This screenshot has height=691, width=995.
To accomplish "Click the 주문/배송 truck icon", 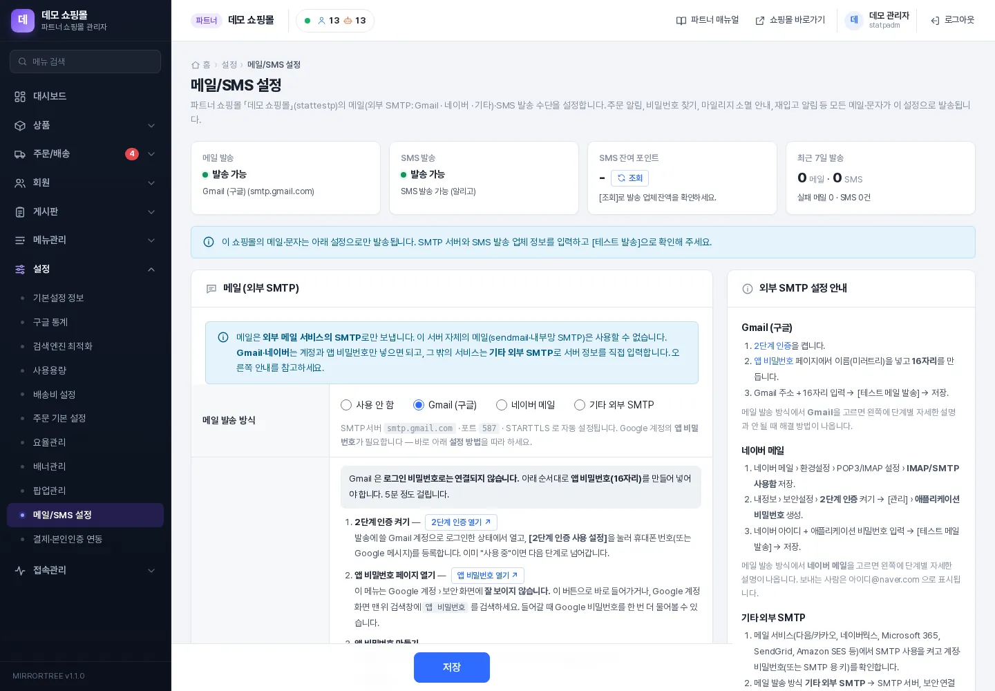I will [20, 154].
